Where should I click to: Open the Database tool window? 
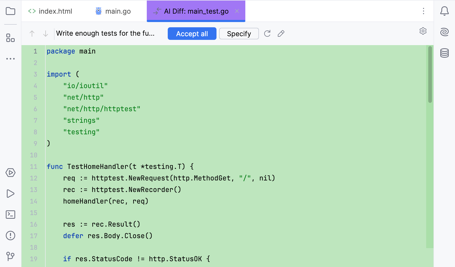(x=445, y=53)
